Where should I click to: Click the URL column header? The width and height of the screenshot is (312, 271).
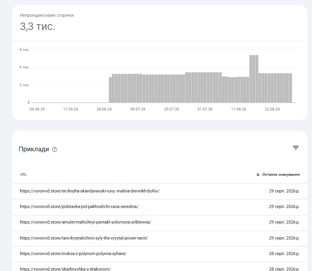click(23, 175)
